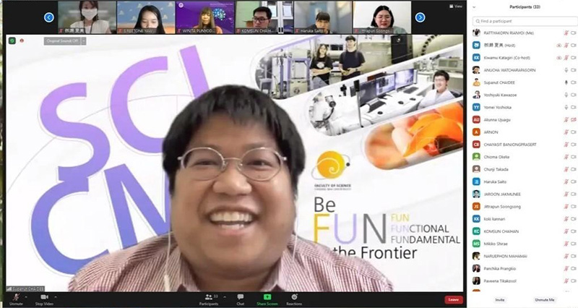Click mic icon for ANUCHA WATCHARAPASORN

(x=566, y=70)
